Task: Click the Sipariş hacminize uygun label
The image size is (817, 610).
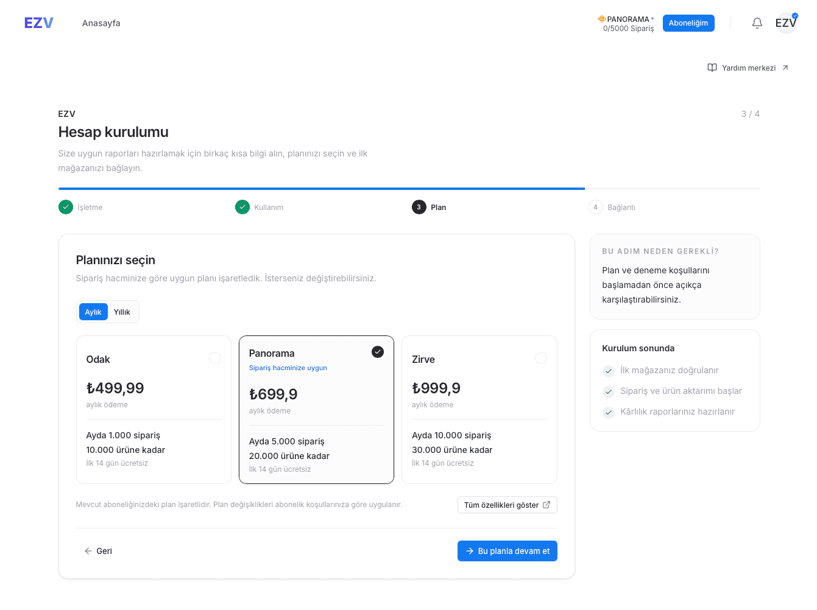Action: click(x=288, y=368)
